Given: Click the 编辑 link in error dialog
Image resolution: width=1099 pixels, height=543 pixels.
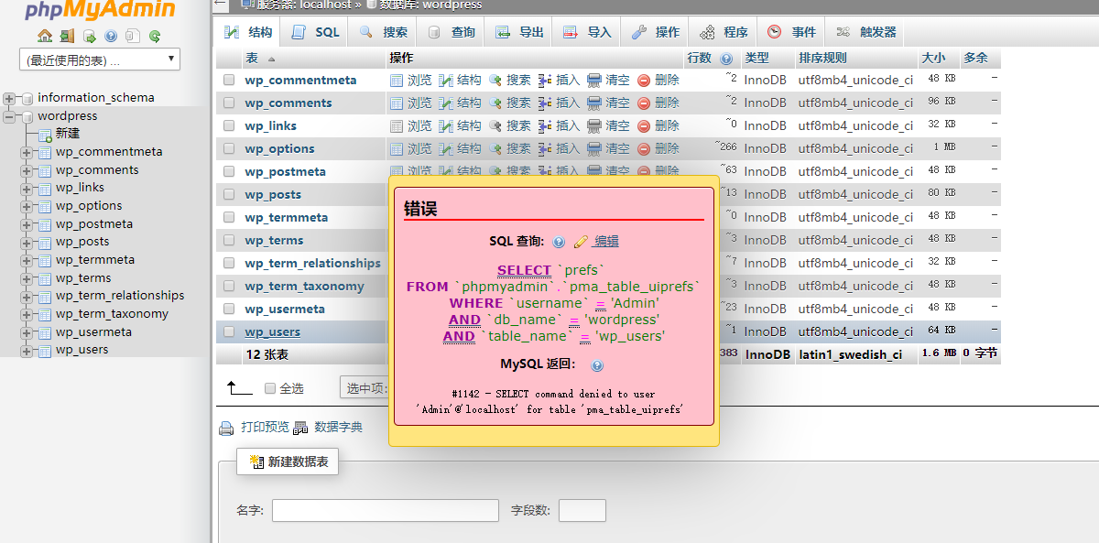Looking at the screenshot, I should point(606,242).
